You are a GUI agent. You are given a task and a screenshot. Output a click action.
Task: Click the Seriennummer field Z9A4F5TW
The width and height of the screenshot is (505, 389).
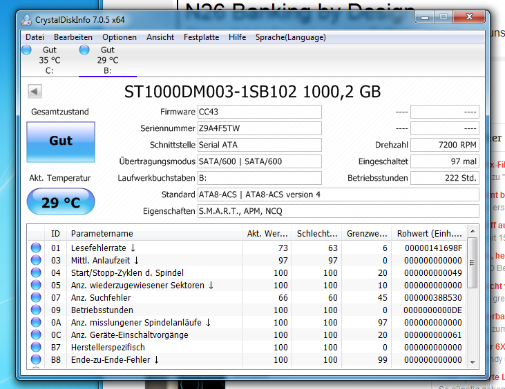260,128
